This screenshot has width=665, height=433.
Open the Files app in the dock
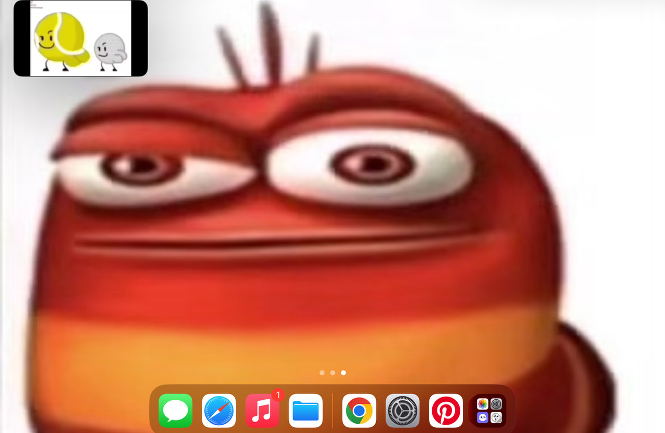coord(305,411)
